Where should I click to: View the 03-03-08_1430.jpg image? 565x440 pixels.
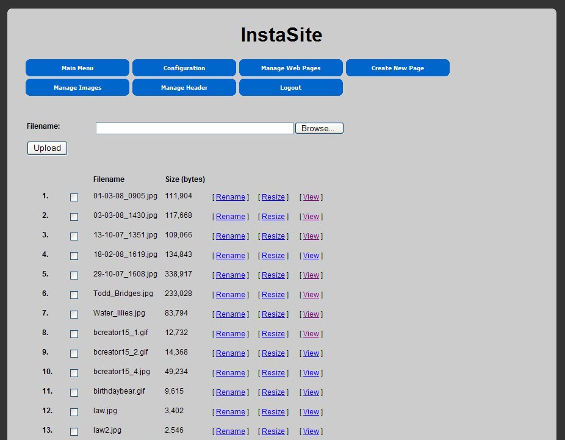click(311, 217)
